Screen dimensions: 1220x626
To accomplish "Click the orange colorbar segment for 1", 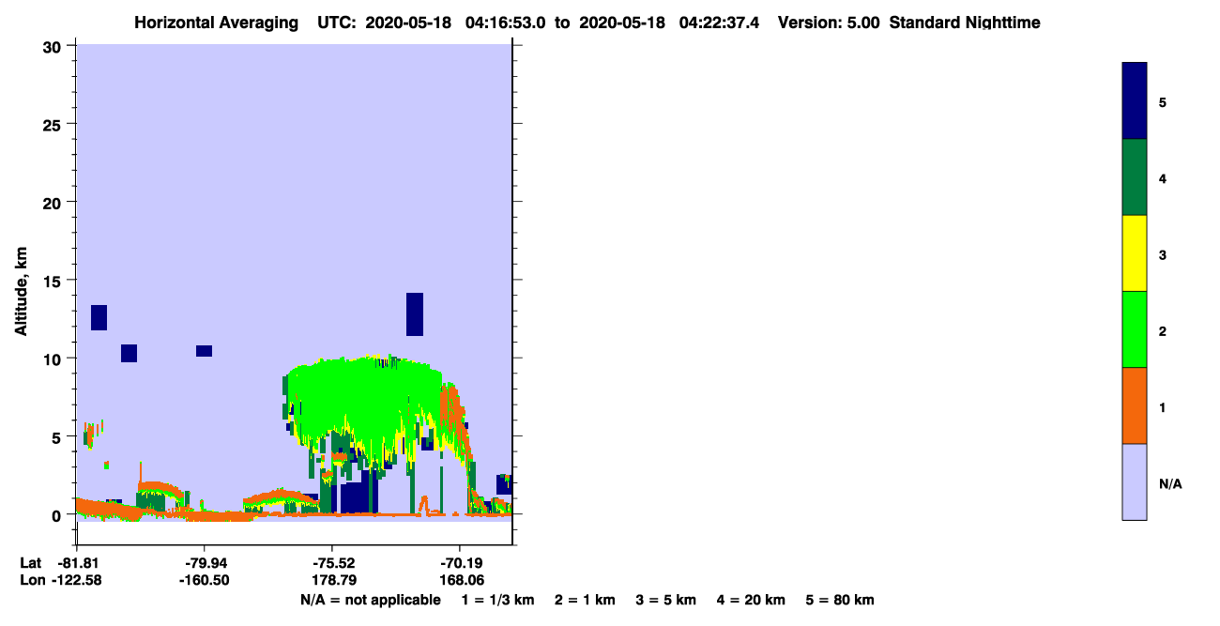I will [1135, 405].
